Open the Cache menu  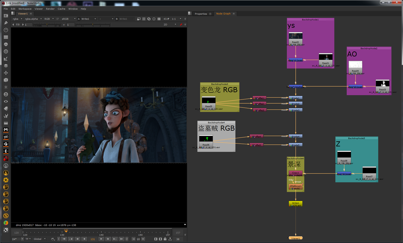pos(62,9)
